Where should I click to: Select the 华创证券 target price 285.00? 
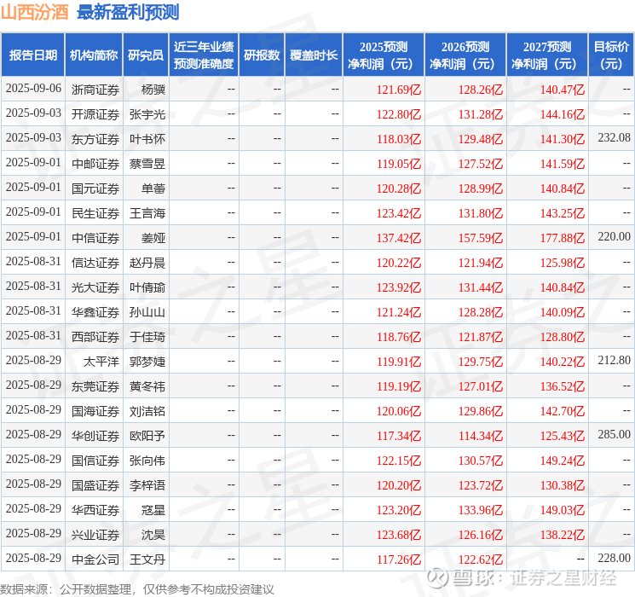(x=614, y=434)
